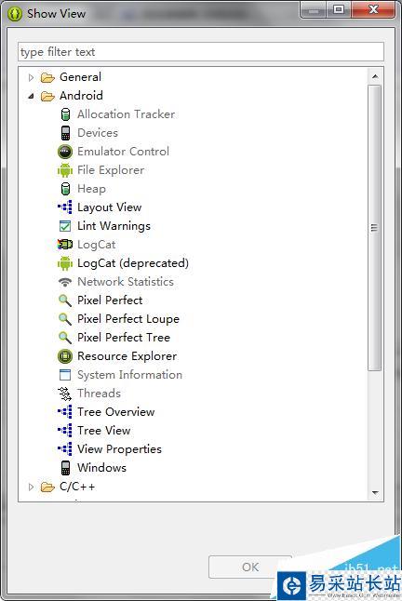Image resolution: width=402 pixels, height=601 pixels.
Task: Collapse the Android category
Action: coord(31,96)
